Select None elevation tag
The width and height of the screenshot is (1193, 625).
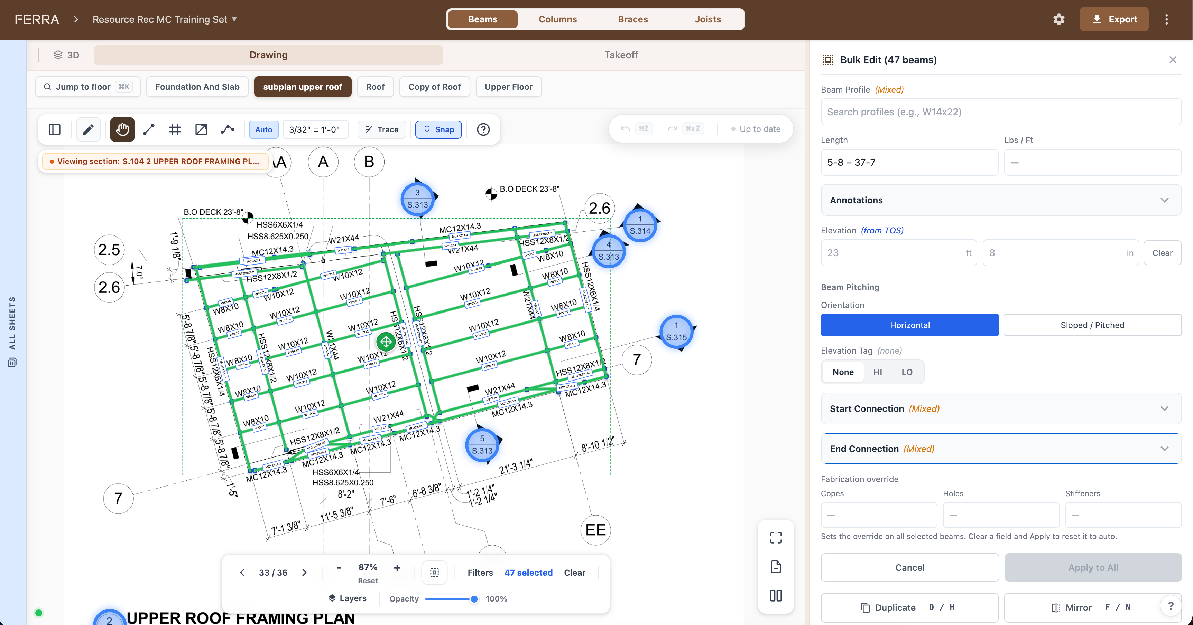click(x=843, y=372)
